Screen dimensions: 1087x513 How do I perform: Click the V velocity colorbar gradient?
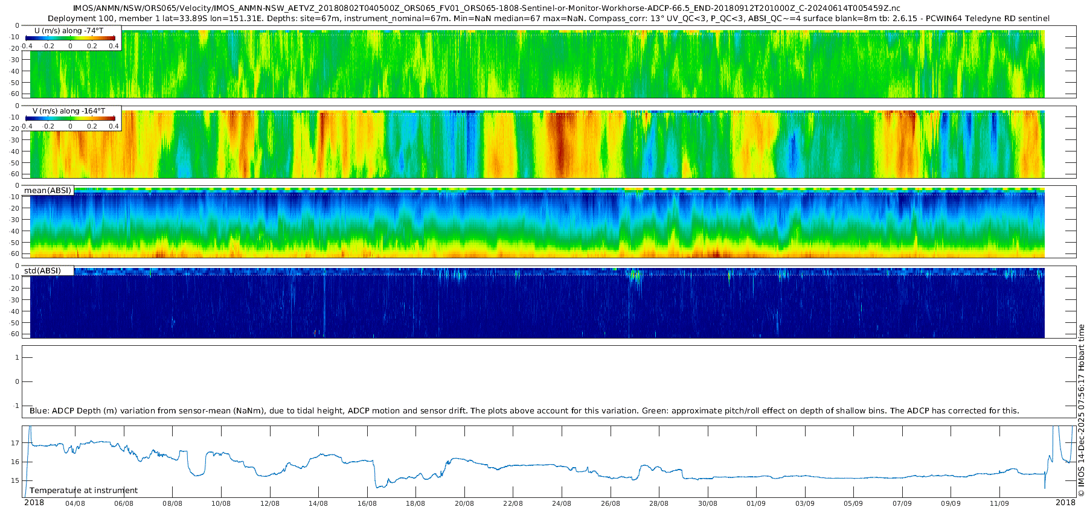point(70,118)
